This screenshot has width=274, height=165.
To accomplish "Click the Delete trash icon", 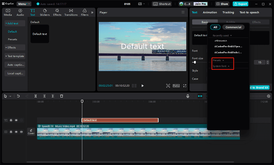I will click(x=61, y=96).
